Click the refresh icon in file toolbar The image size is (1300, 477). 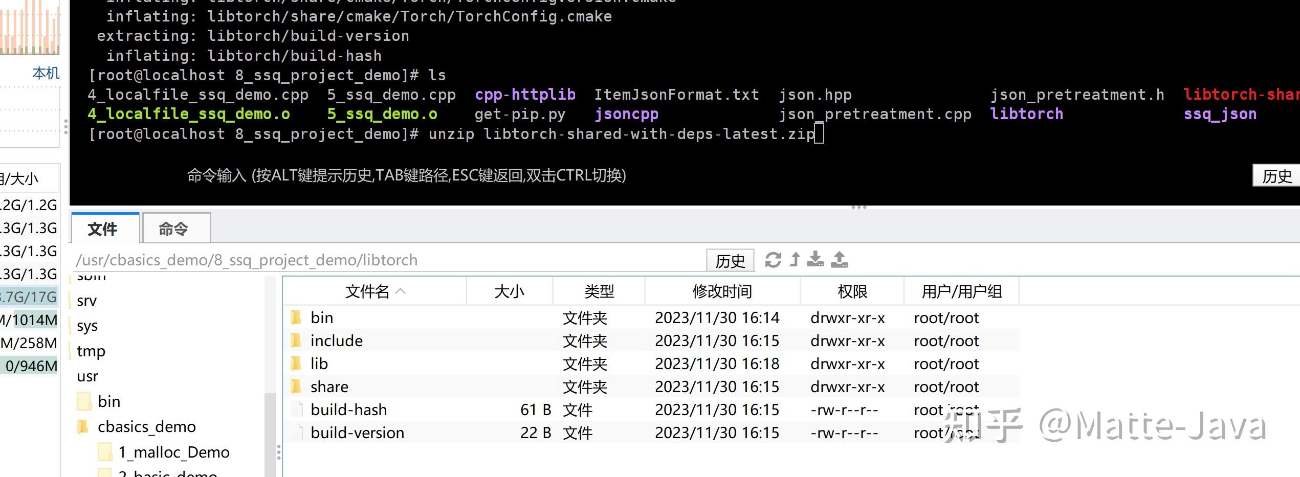coord(773,260)
